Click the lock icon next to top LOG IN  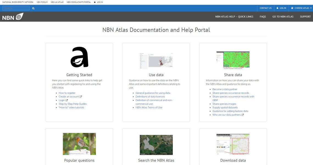[x=277, y=8]
